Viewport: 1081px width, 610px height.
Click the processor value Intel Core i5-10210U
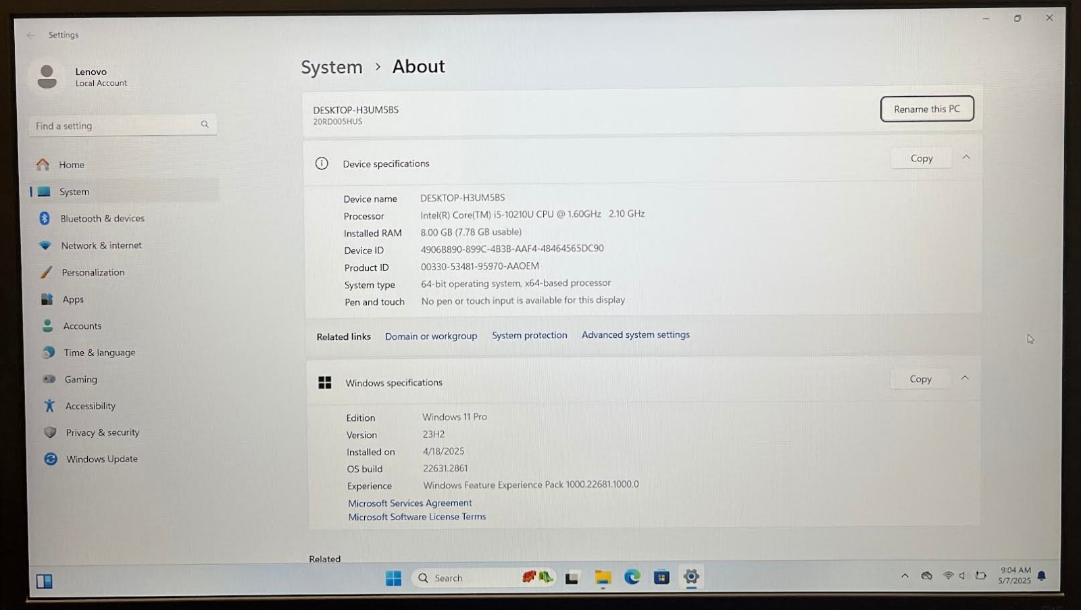click(532, 214)
